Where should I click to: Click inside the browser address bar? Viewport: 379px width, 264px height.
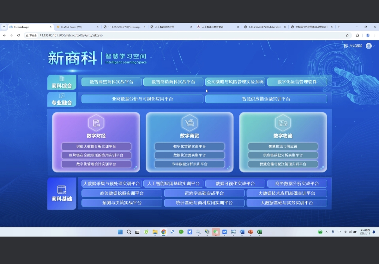pos(126,35)
